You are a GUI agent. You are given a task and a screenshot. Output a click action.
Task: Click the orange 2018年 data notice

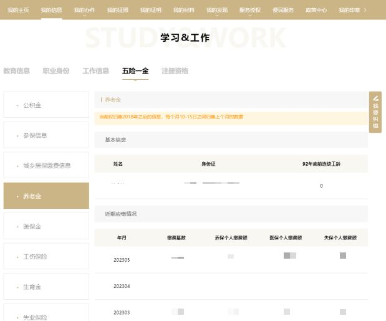click(171, 117)
